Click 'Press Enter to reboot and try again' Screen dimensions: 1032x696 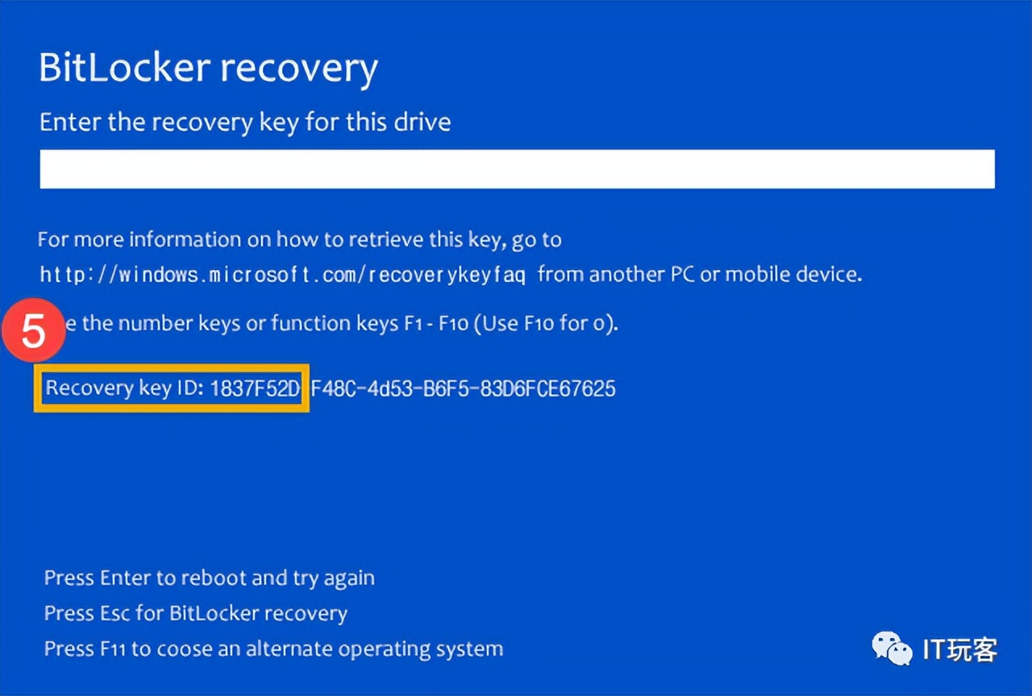pyautogui.click(x=210, y=578)
